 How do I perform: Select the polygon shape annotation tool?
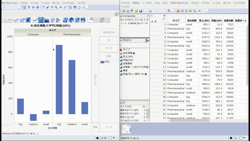tap(79, 7)
